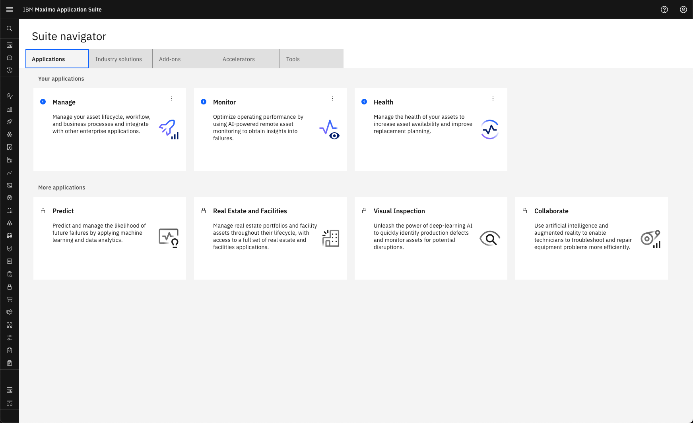This screenshot has width=693, height=423.
Task: Click IBM Maximo Application Suite header title
Action: pyautogui.click(x=62, y=10)
